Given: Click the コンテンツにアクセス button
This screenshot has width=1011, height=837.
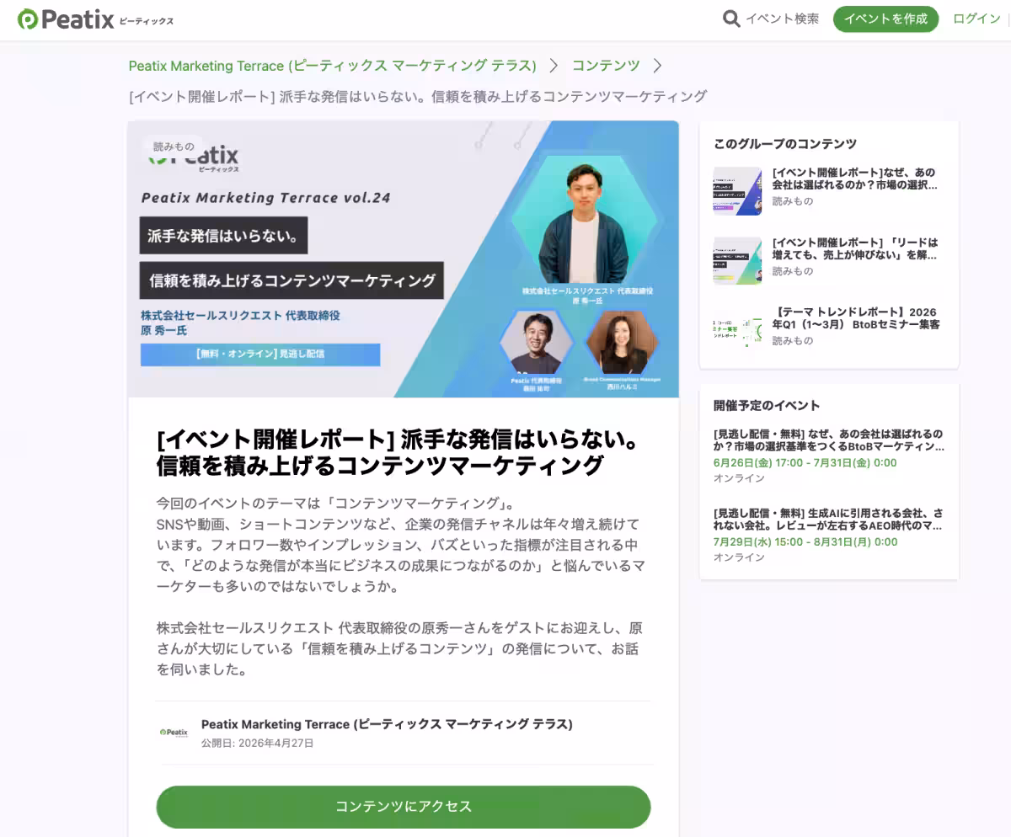Looking at the screenshot, I should pyautogui.click(x=404, y=807).
